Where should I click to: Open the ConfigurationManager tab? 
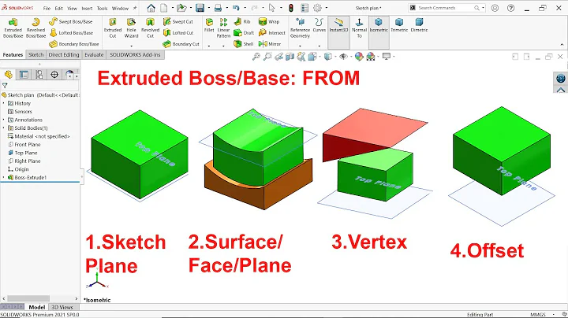(x=39, y=75)
